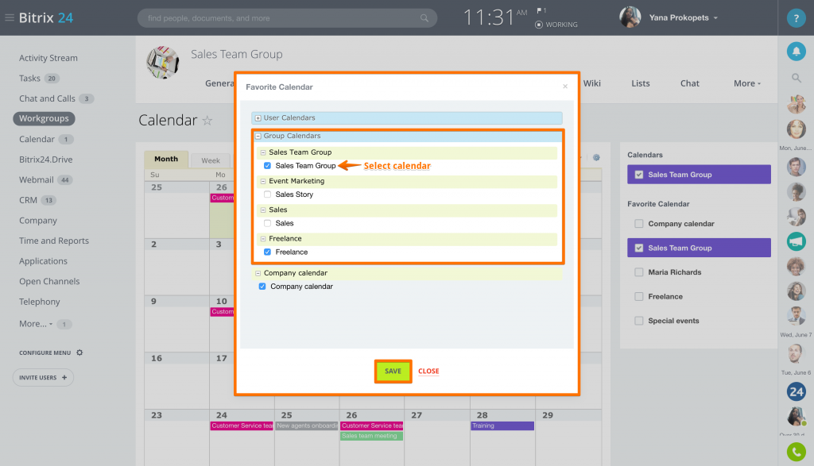814x466 pixels.
Task: Uncheck Sales Team Group checkbox in the dialog
Action: (x=267, y=166)
